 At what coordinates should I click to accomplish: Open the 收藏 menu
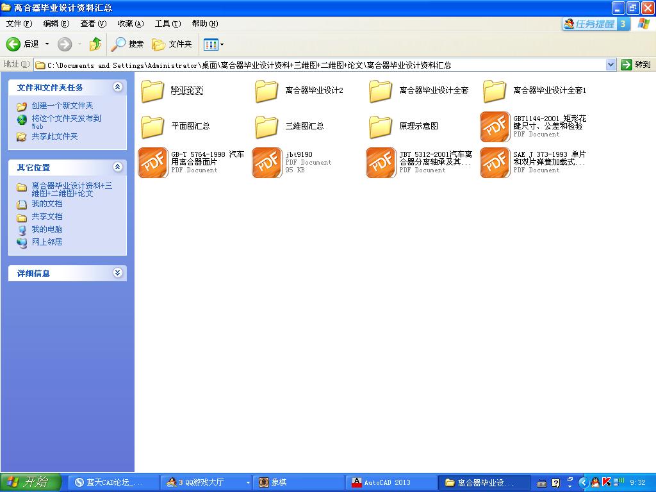[x=131, y=24]
